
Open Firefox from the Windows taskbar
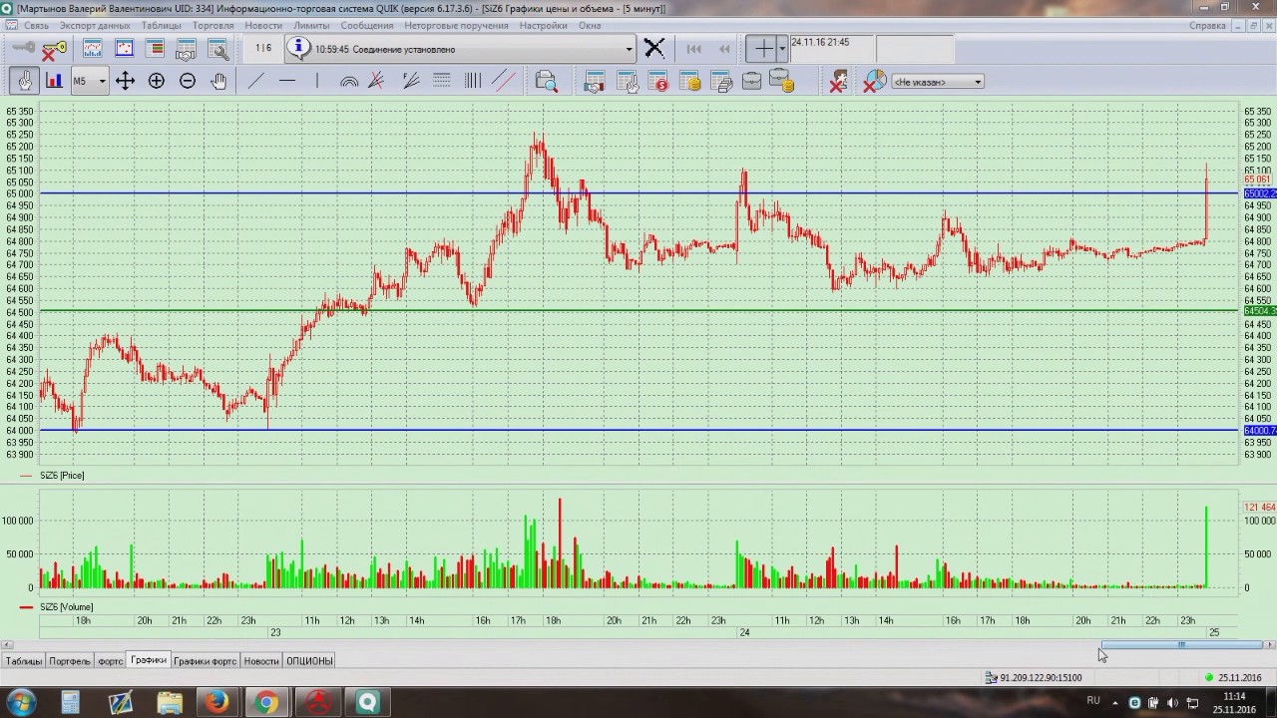[x=217, y=703]
